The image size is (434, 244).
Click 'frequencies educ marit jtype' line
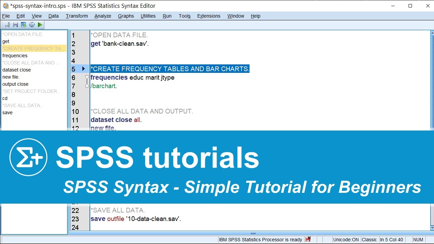click(x=133, y=77)
